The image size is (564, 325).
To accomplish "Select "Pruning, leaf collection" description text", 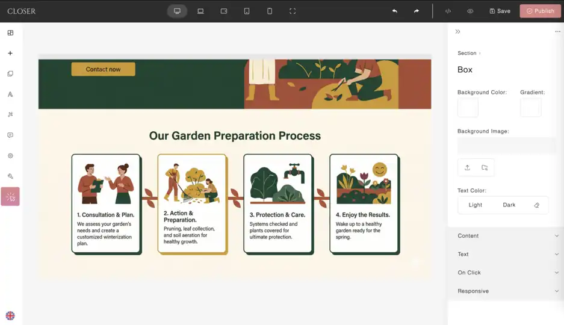I will 189,235.
